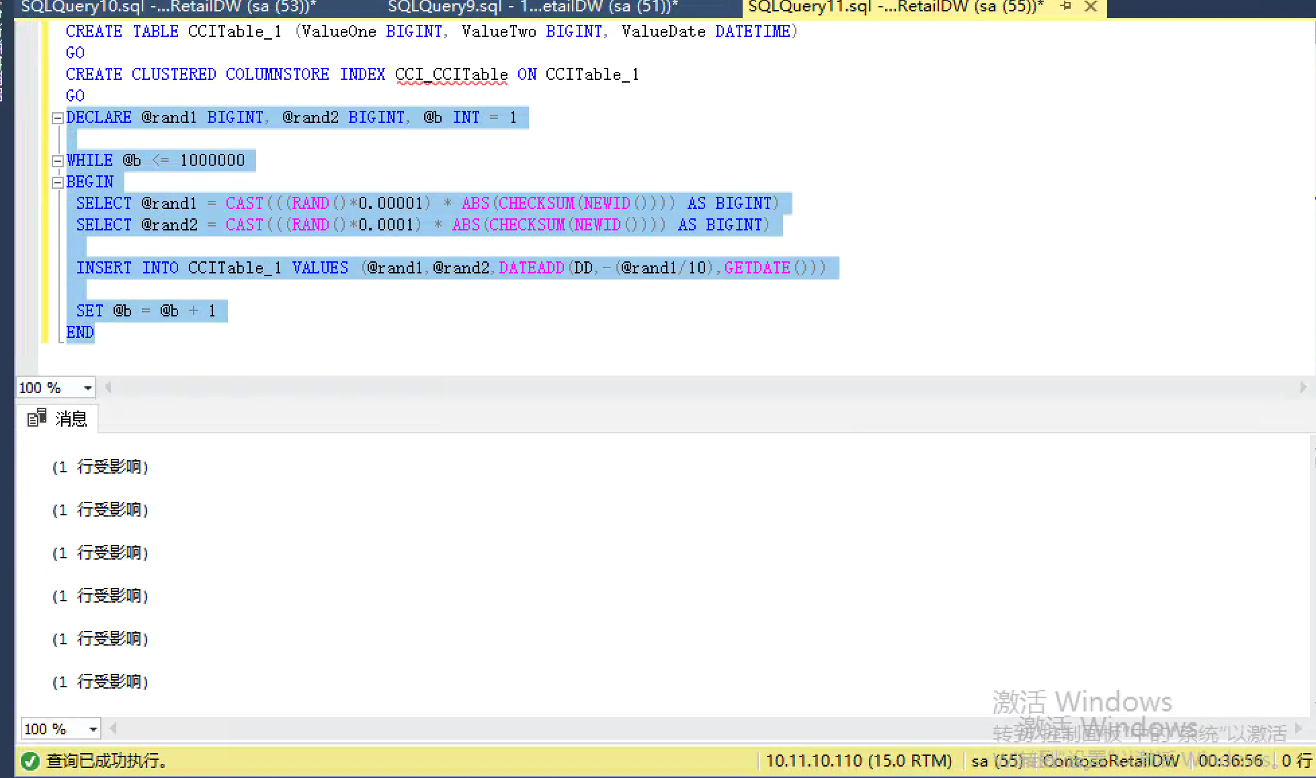Click the query succeeded checkmark icon
Image resolution: width=1316 pixels, height=778 pixels.
tap(30, 761)
